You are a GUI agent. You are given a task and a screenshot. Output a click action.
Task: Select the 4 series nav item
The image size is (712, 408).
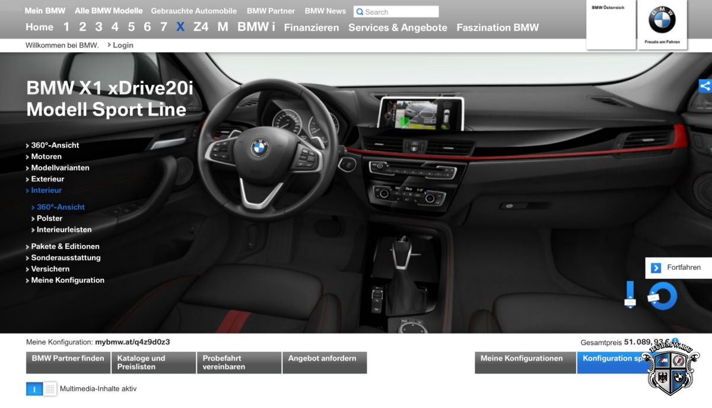115,27
